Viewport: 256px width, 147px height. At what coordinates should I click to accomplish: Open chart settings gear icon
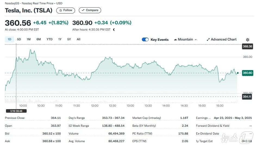point(248,40)
